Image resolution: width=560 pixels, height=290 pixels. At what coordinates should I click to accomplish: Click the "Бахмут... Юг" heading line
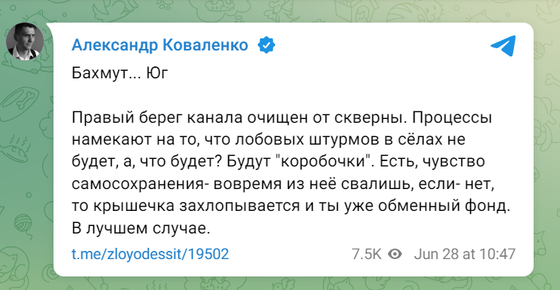pyautogui.click(x=120, y=74)
